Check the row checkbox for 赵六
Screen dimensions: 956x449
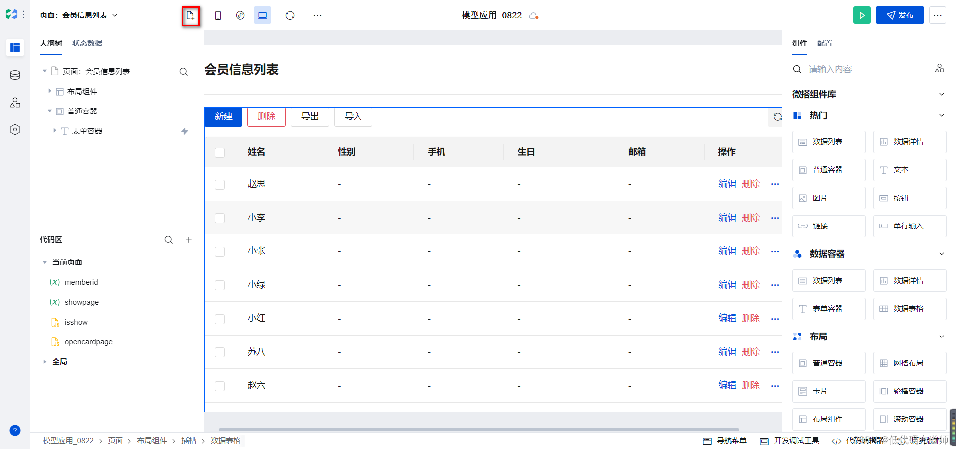click(x=220, y=386)
